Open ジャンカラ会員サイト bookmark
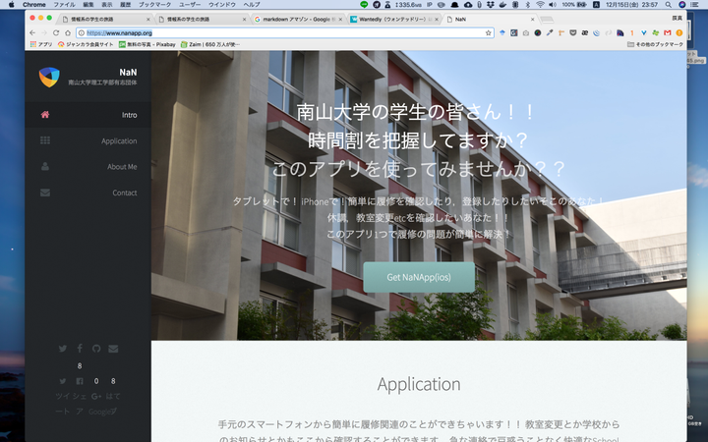 click(x=86, y=44)
